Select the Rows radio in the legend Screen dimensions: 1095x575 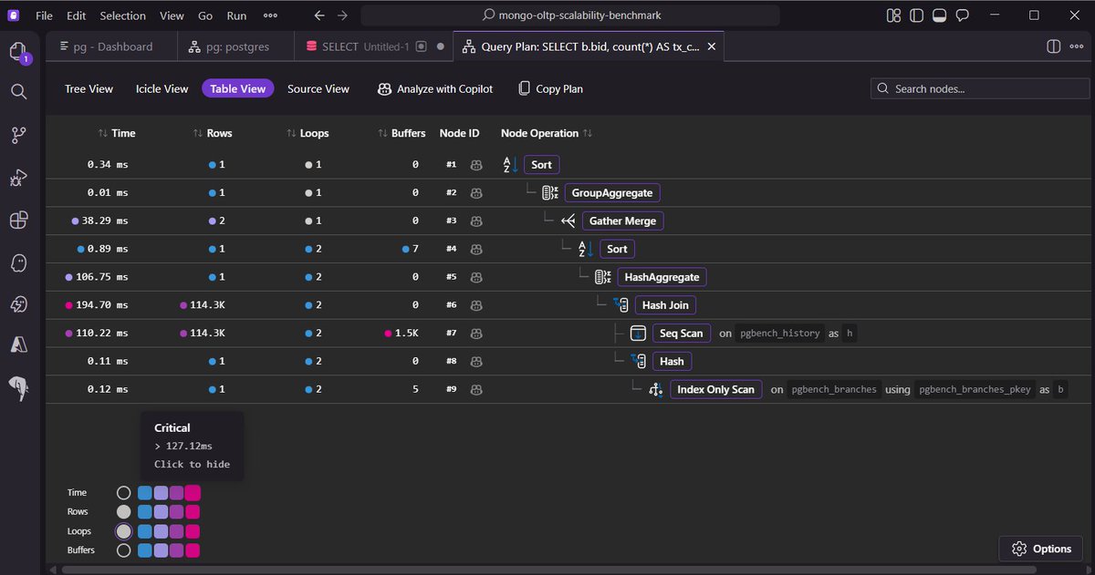coord(124,512)
